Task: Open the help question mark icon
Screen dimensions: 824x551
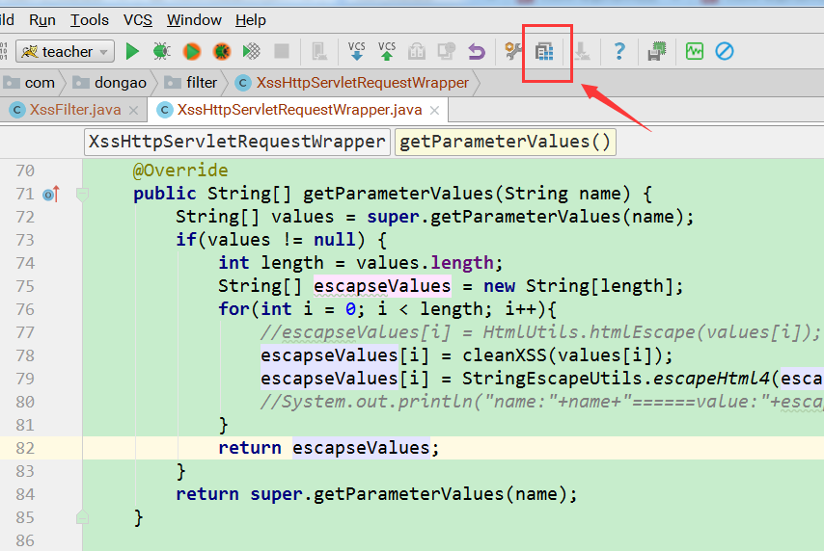Action: pos(619,51)
